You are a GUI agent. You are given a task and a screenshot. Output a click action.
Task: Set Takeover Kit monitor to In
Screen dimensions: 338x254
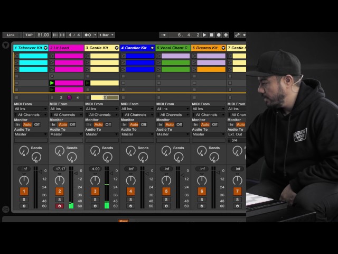(x=18, y=125)
